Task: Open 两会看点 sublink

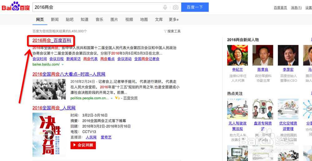Action: tap(107, 59)
